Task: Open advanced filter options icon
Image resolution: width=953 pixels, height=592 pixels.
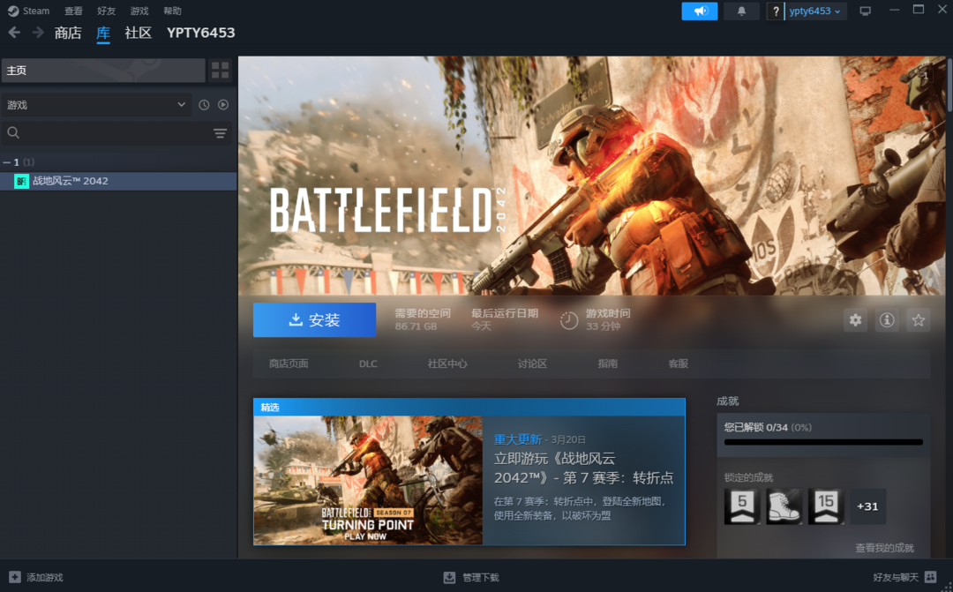Action: (220, 133)
